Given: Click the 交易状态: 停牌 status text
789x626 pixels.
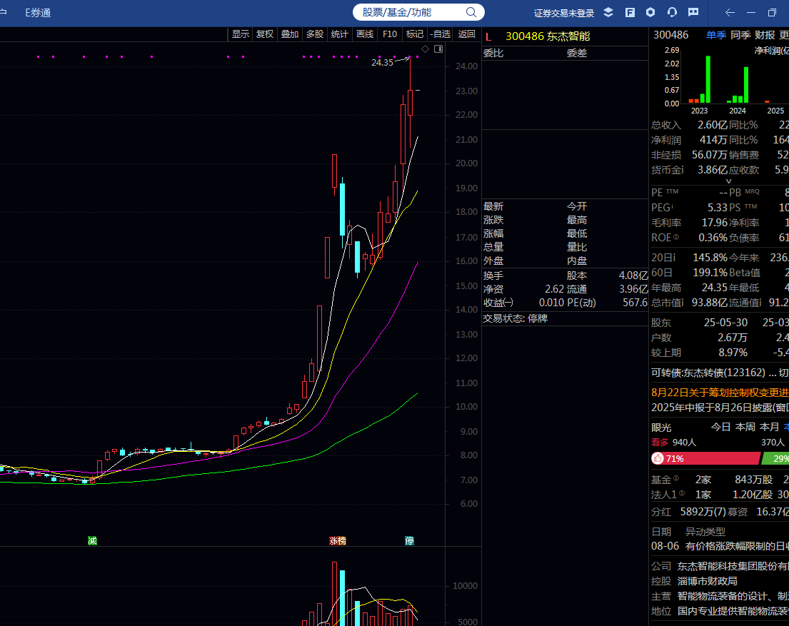Looking at the screenshot, I should coord(516,318).
